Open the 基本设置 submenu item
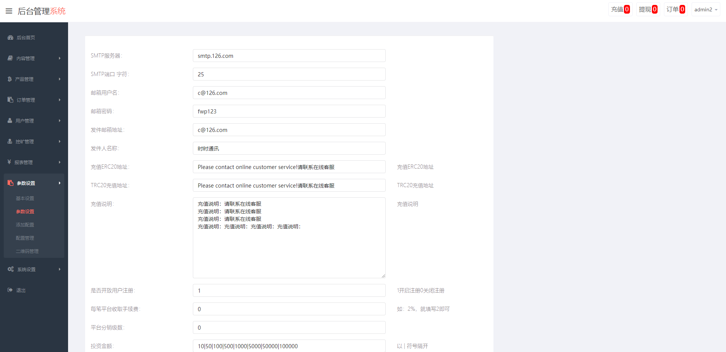This screenshot has width=726, height=352. pyautogui.click(x=25, y=198)
